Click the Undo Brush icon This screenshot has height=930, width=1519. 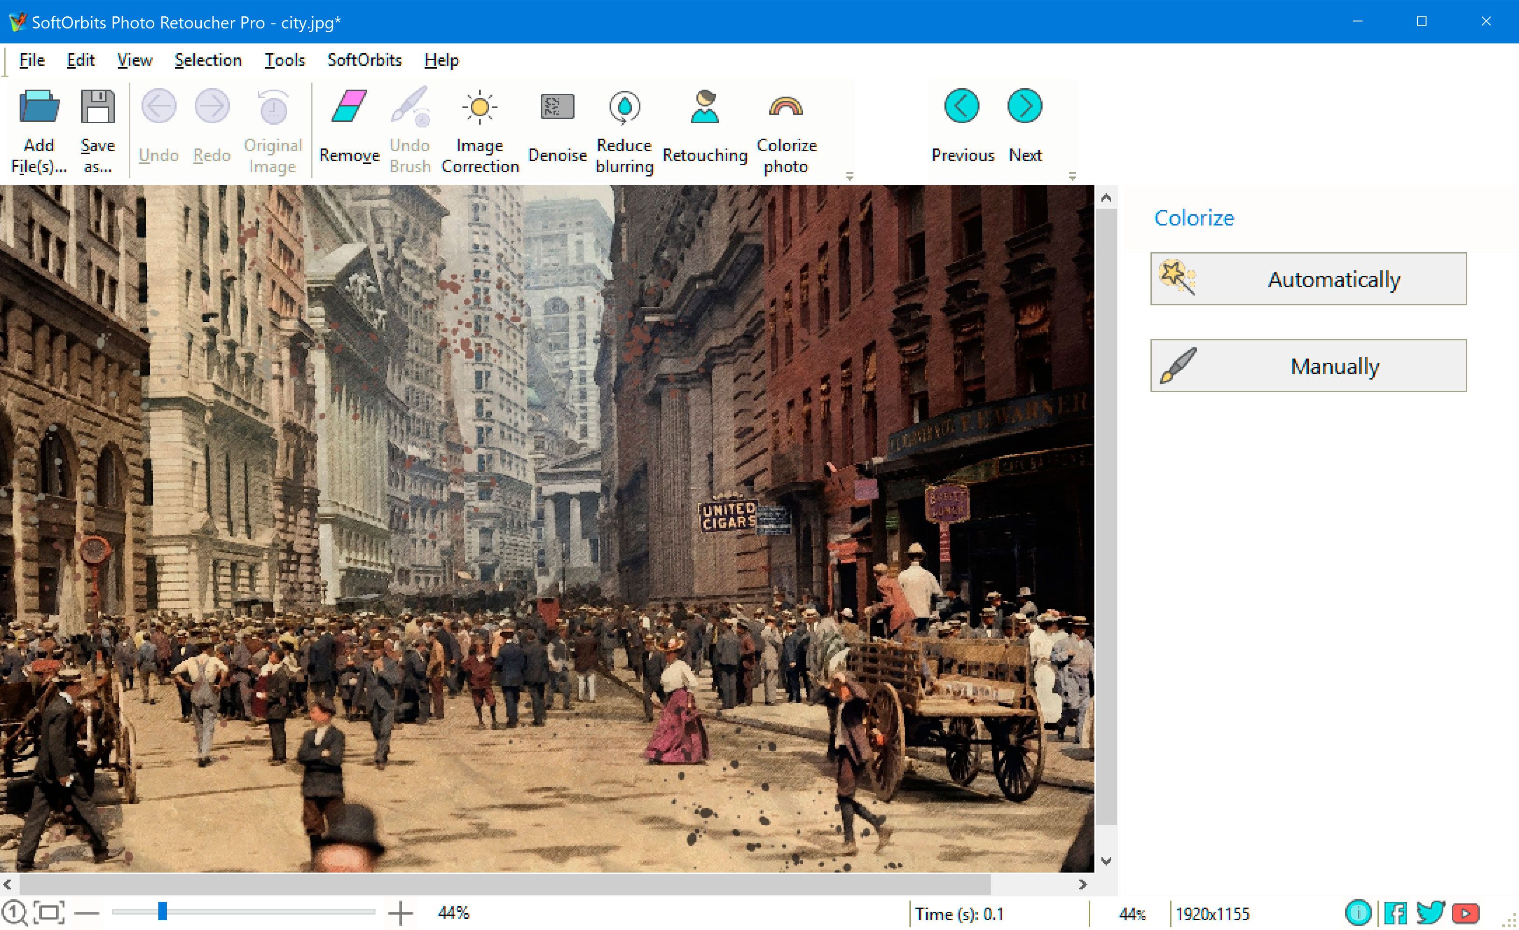tap(411, 106)
